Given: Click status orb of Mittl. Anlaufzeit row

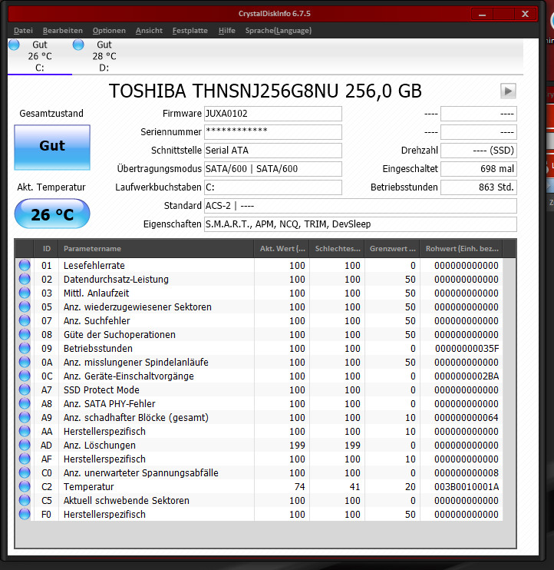Looking at the screenshot, I should click(x=25, y=293).
